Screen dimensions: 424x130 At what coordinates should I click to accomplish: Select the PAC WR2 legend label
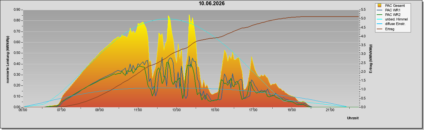coord(392,15)
